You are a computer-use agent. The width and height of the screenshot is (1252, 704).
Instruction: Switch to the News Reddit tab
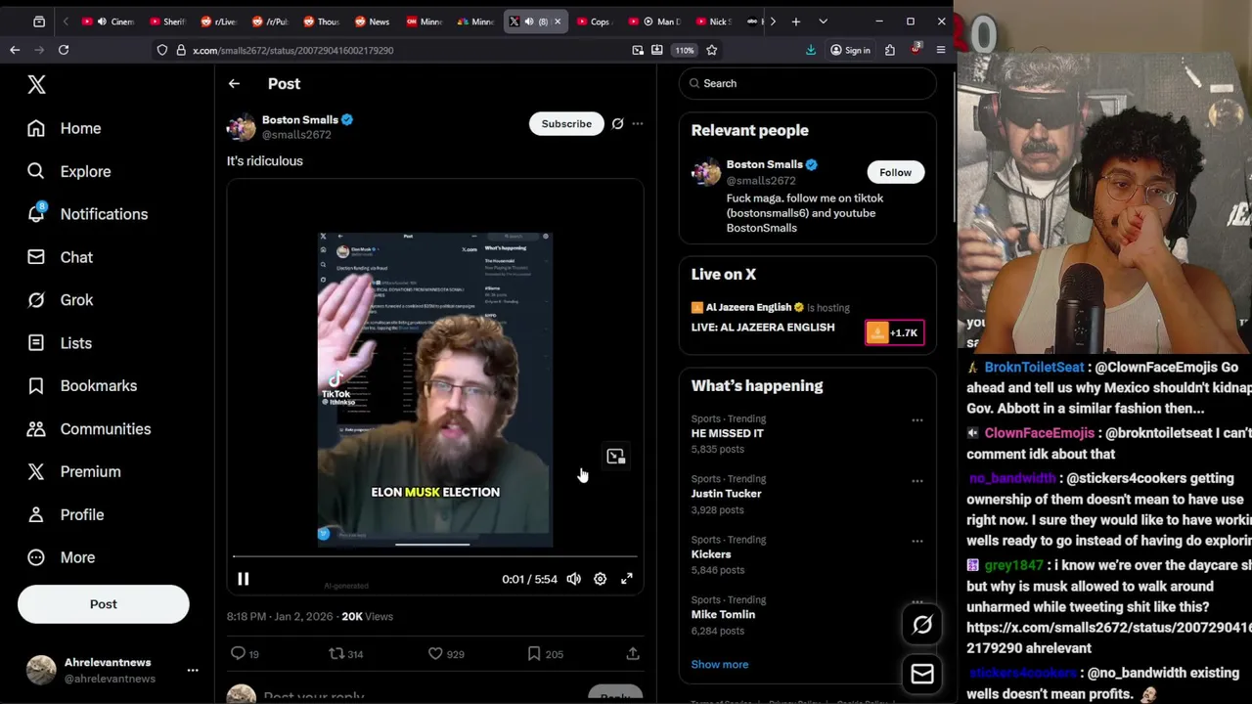point(372,22)
